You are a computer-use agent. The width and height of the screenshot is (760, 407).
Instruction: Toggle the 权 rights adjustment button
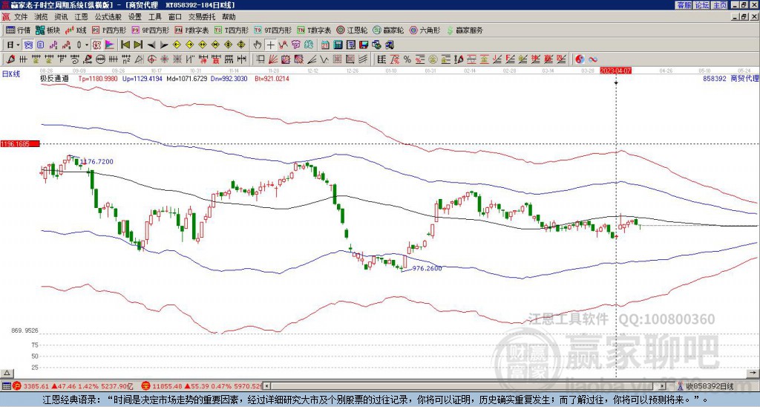click(96, 45)
